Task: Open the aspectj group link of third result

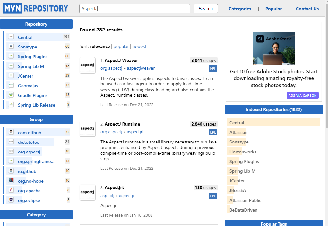Action: pos(107,196)
